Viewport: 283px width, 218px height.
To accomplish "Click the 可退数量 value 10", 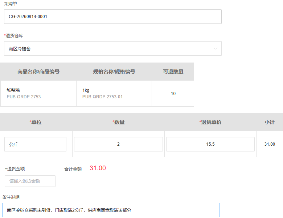I will [x=173, y=94].
